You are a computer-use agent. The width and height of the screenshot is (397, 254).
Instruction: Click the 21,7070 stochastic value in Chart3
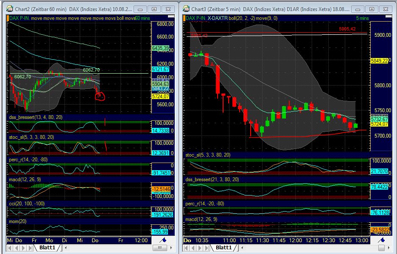(x=379, y=171)
